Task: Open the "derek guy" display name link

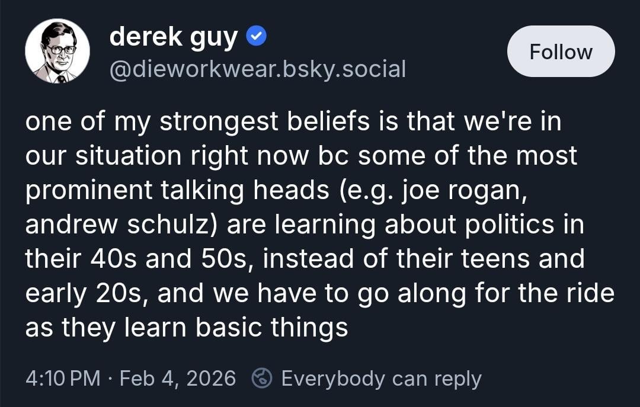Action: [x=174, y=37]
